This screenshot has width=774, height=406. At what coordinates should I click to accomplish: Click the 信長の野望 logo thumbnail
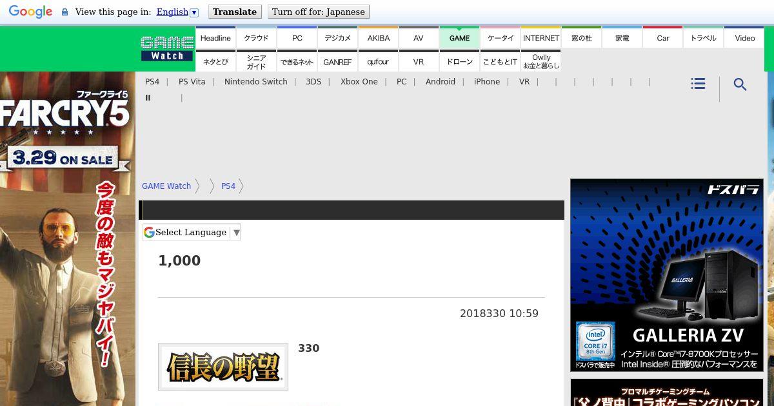pos(223,367)
